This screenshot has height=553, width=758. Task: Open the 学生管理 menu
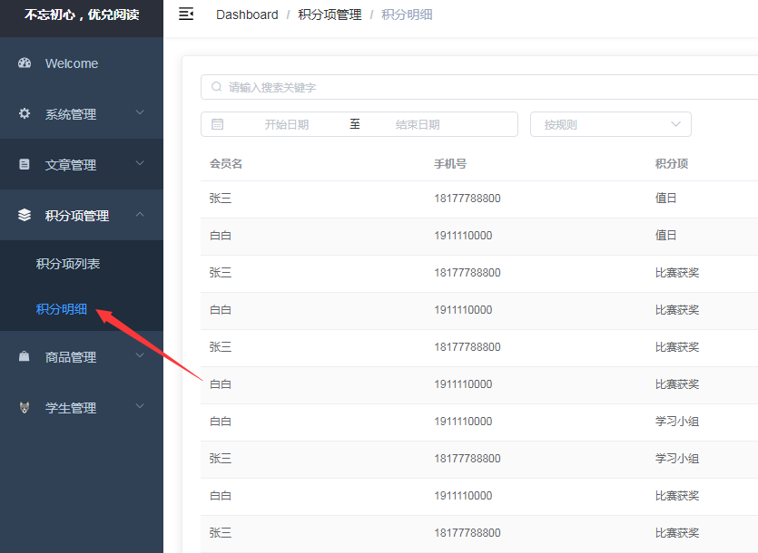[x=82, y=408]
